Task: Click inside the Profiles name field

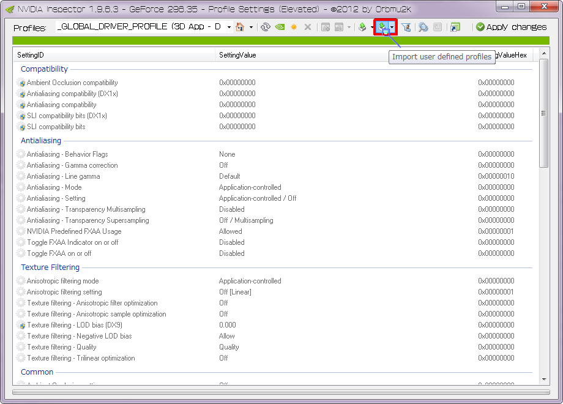Action: (140, 27)
